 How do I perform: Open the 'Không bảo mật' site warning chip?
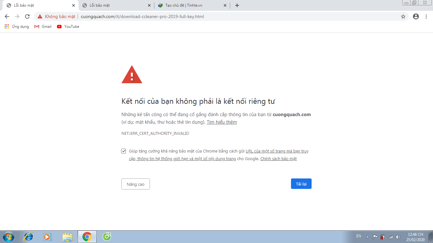click(56, 16)
